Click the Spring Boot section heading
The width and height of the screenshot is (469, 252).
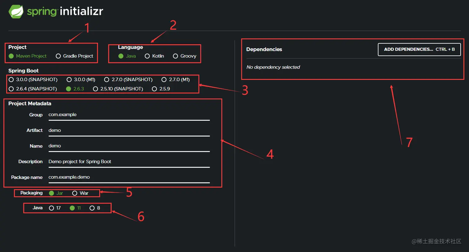[24, 71]
